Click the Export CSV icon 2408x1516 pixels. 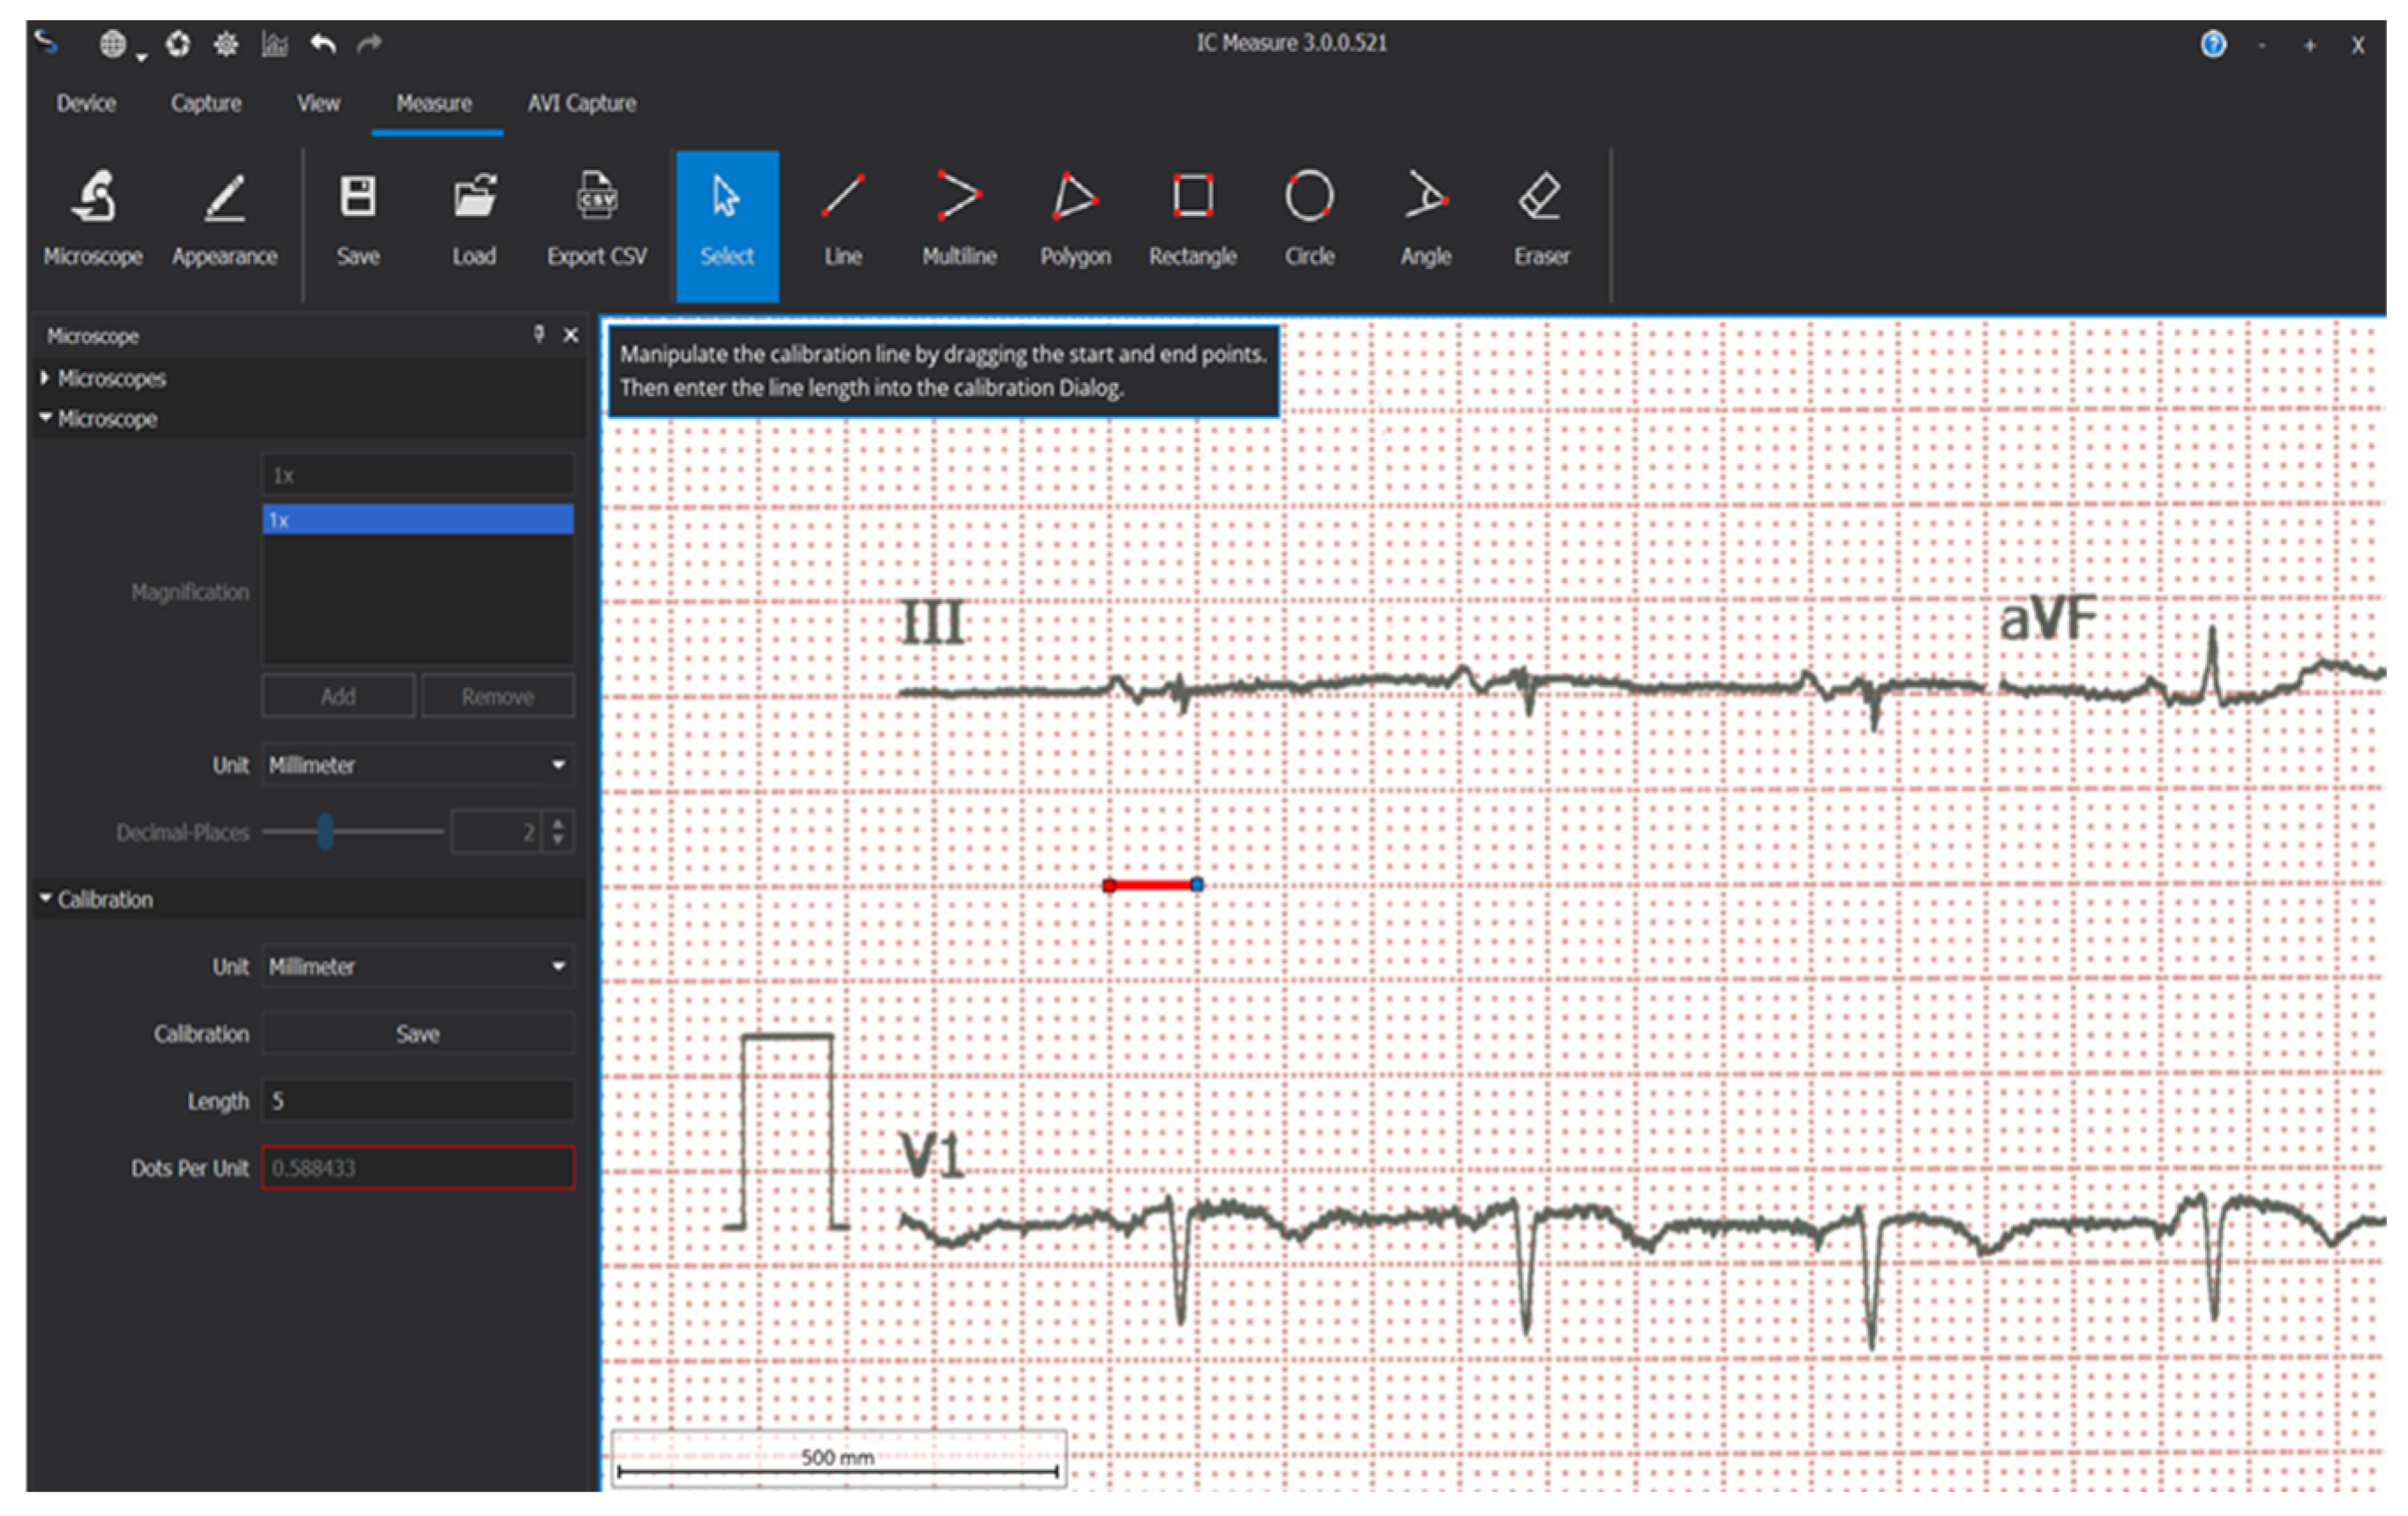[x=597, y=218]
